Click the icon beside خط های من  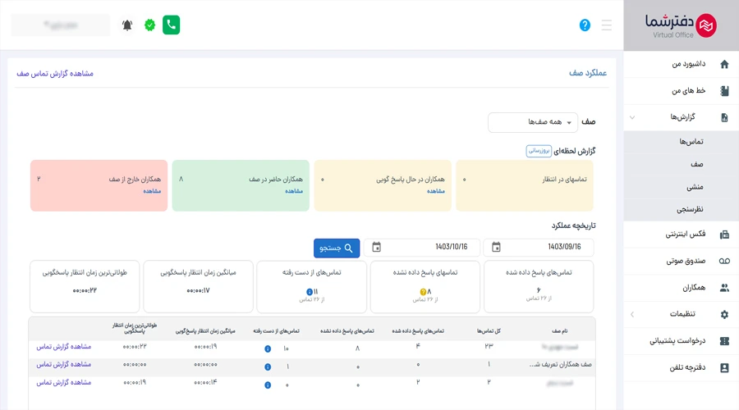[x=724, y=90]
